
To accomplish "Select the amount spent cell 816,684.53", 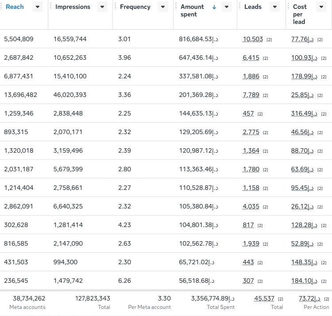I will (198, 39).
